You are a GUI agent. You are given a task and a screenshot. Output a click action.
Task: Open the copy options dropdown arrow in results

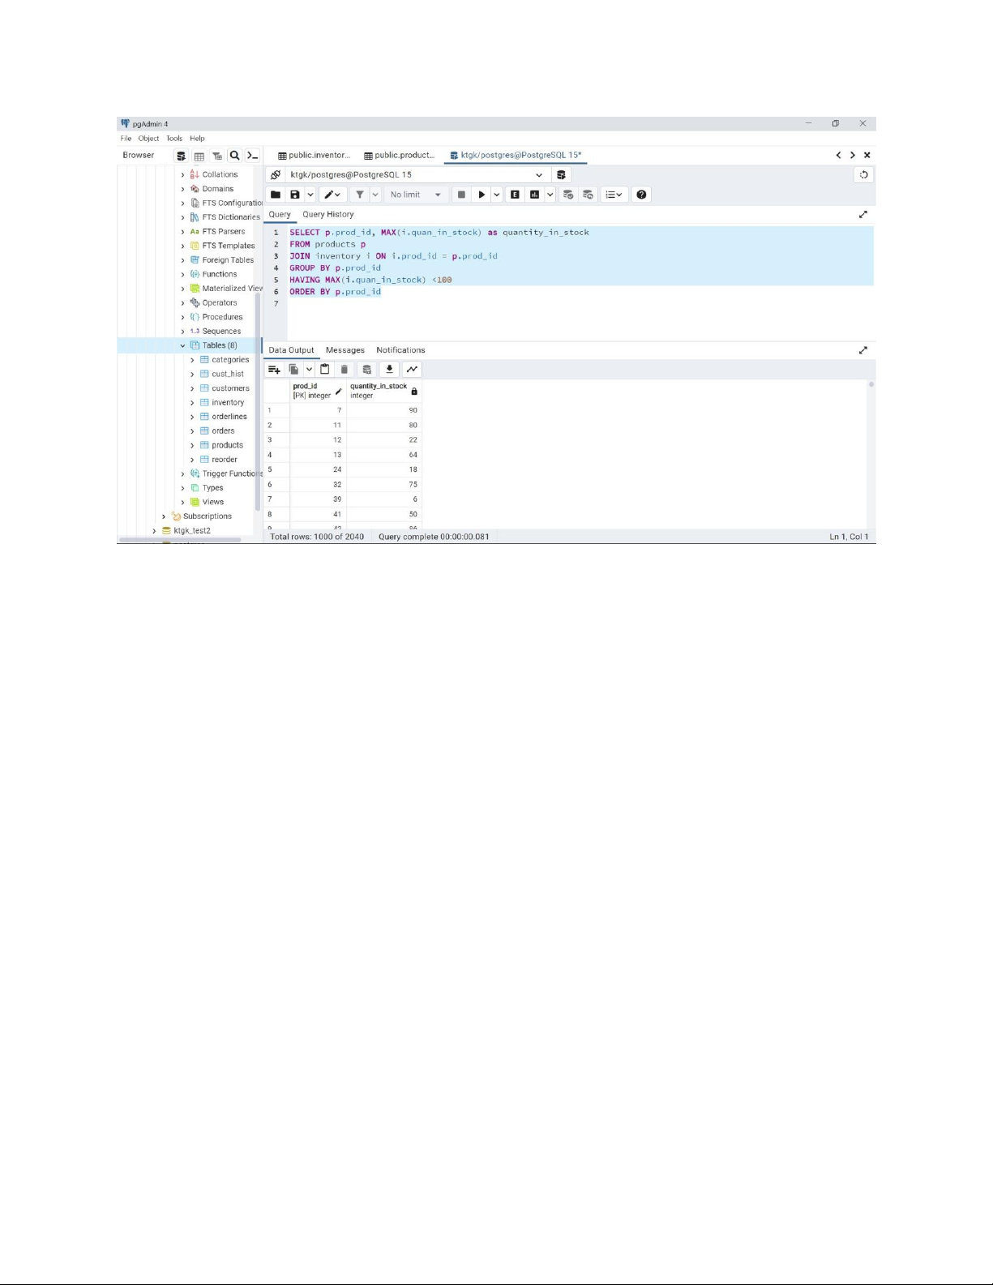tap(310, 370)
